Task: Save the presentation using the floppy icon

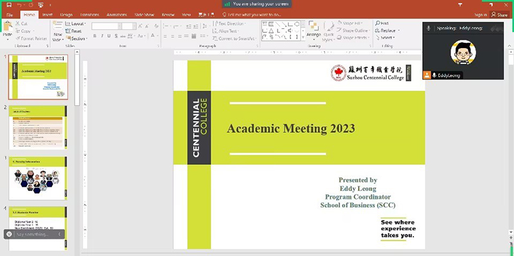Action: click(9, 4)
